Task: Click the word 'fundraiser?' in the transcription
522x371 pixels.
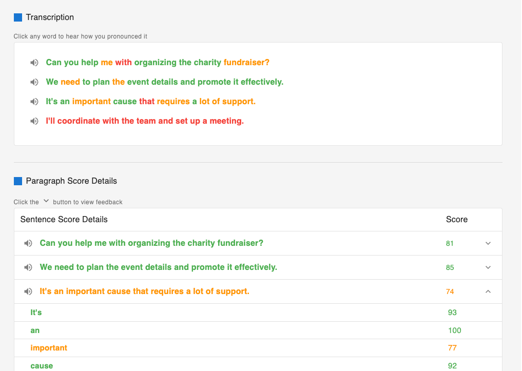Action: pos(246,62)
